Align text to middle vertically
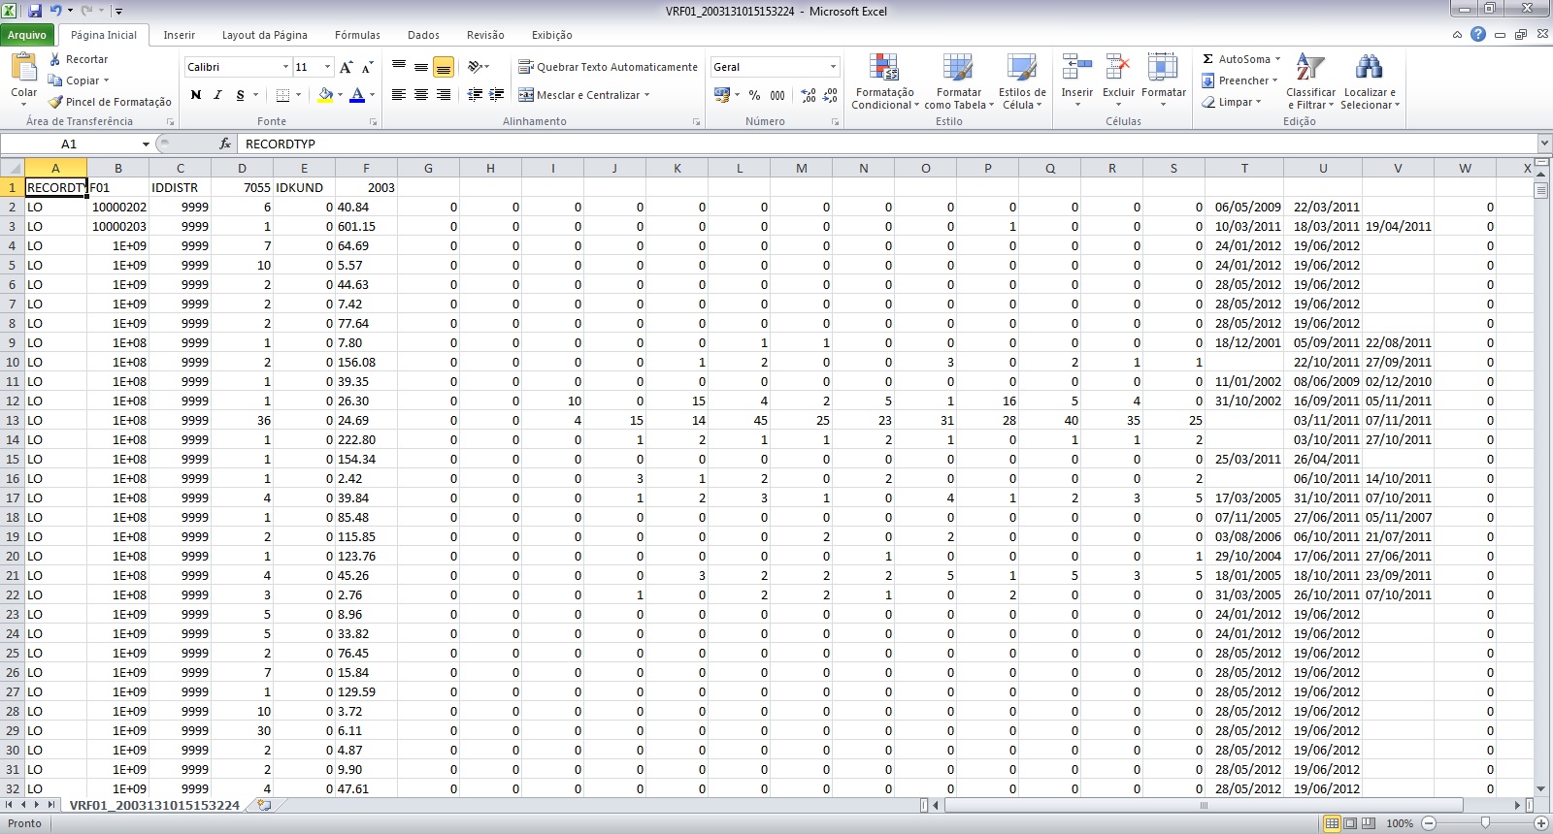Viewport: 1553px width, 834px height. pyautogui.click(x=421, y=67)
